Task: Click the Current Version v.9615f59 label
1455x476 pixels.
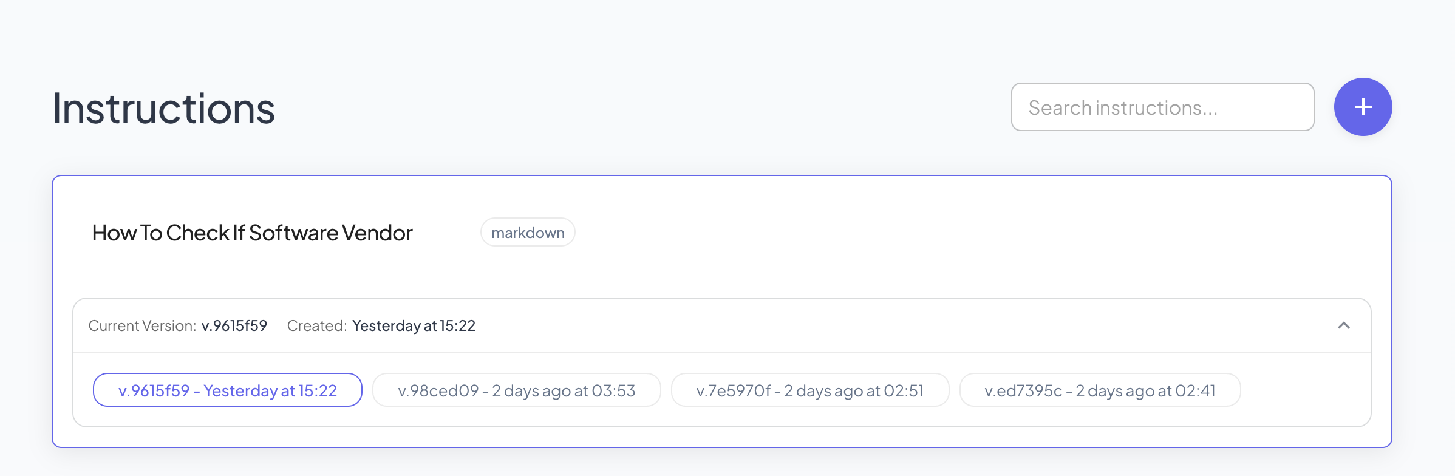Action: coord(177,325)
